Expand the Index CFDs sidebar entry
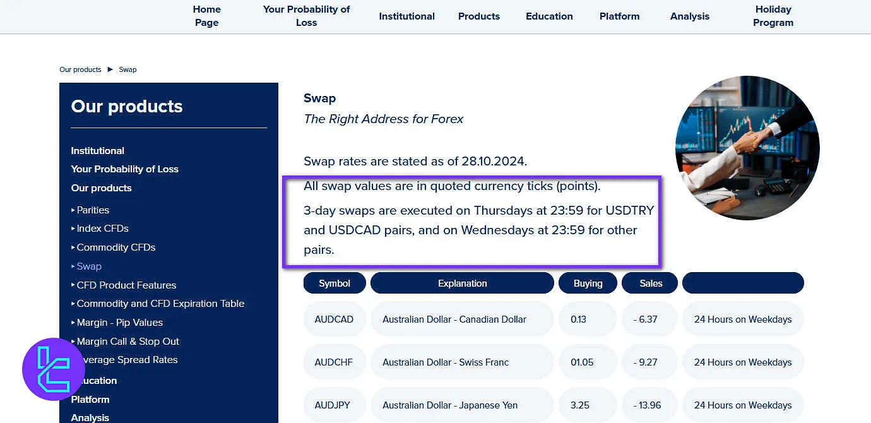 (102, 228)
